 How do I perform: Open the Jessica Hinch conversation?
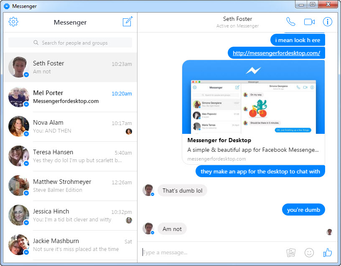pos(70,215)
